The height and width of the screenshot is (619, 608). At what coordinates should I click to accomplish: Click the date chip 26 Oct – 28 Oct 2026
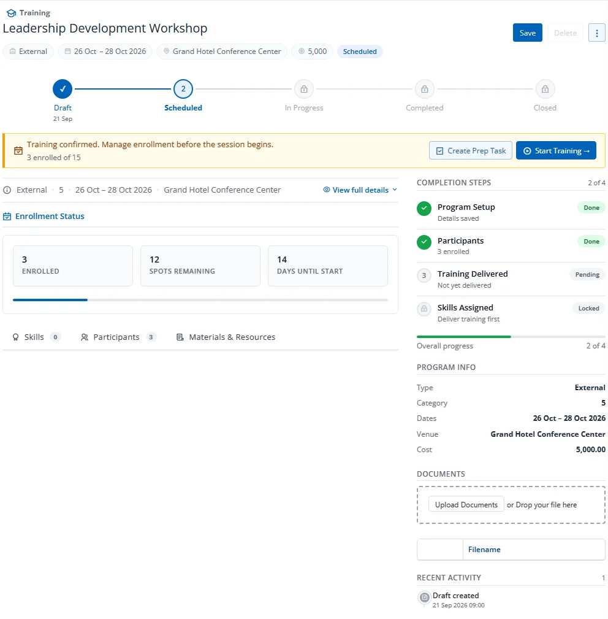click(105, 52)
